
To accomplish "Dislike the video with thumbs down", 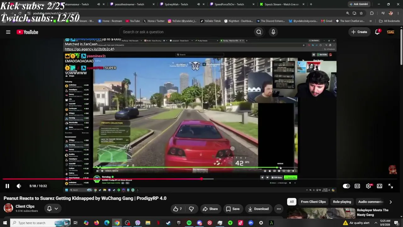I will pos(191,209).
